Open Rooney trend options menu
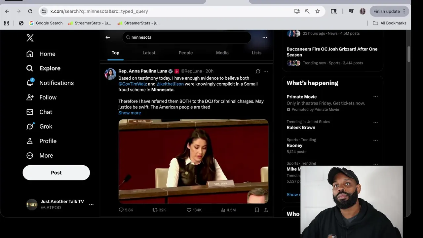 pyautogui.click(x=375, y=140)
